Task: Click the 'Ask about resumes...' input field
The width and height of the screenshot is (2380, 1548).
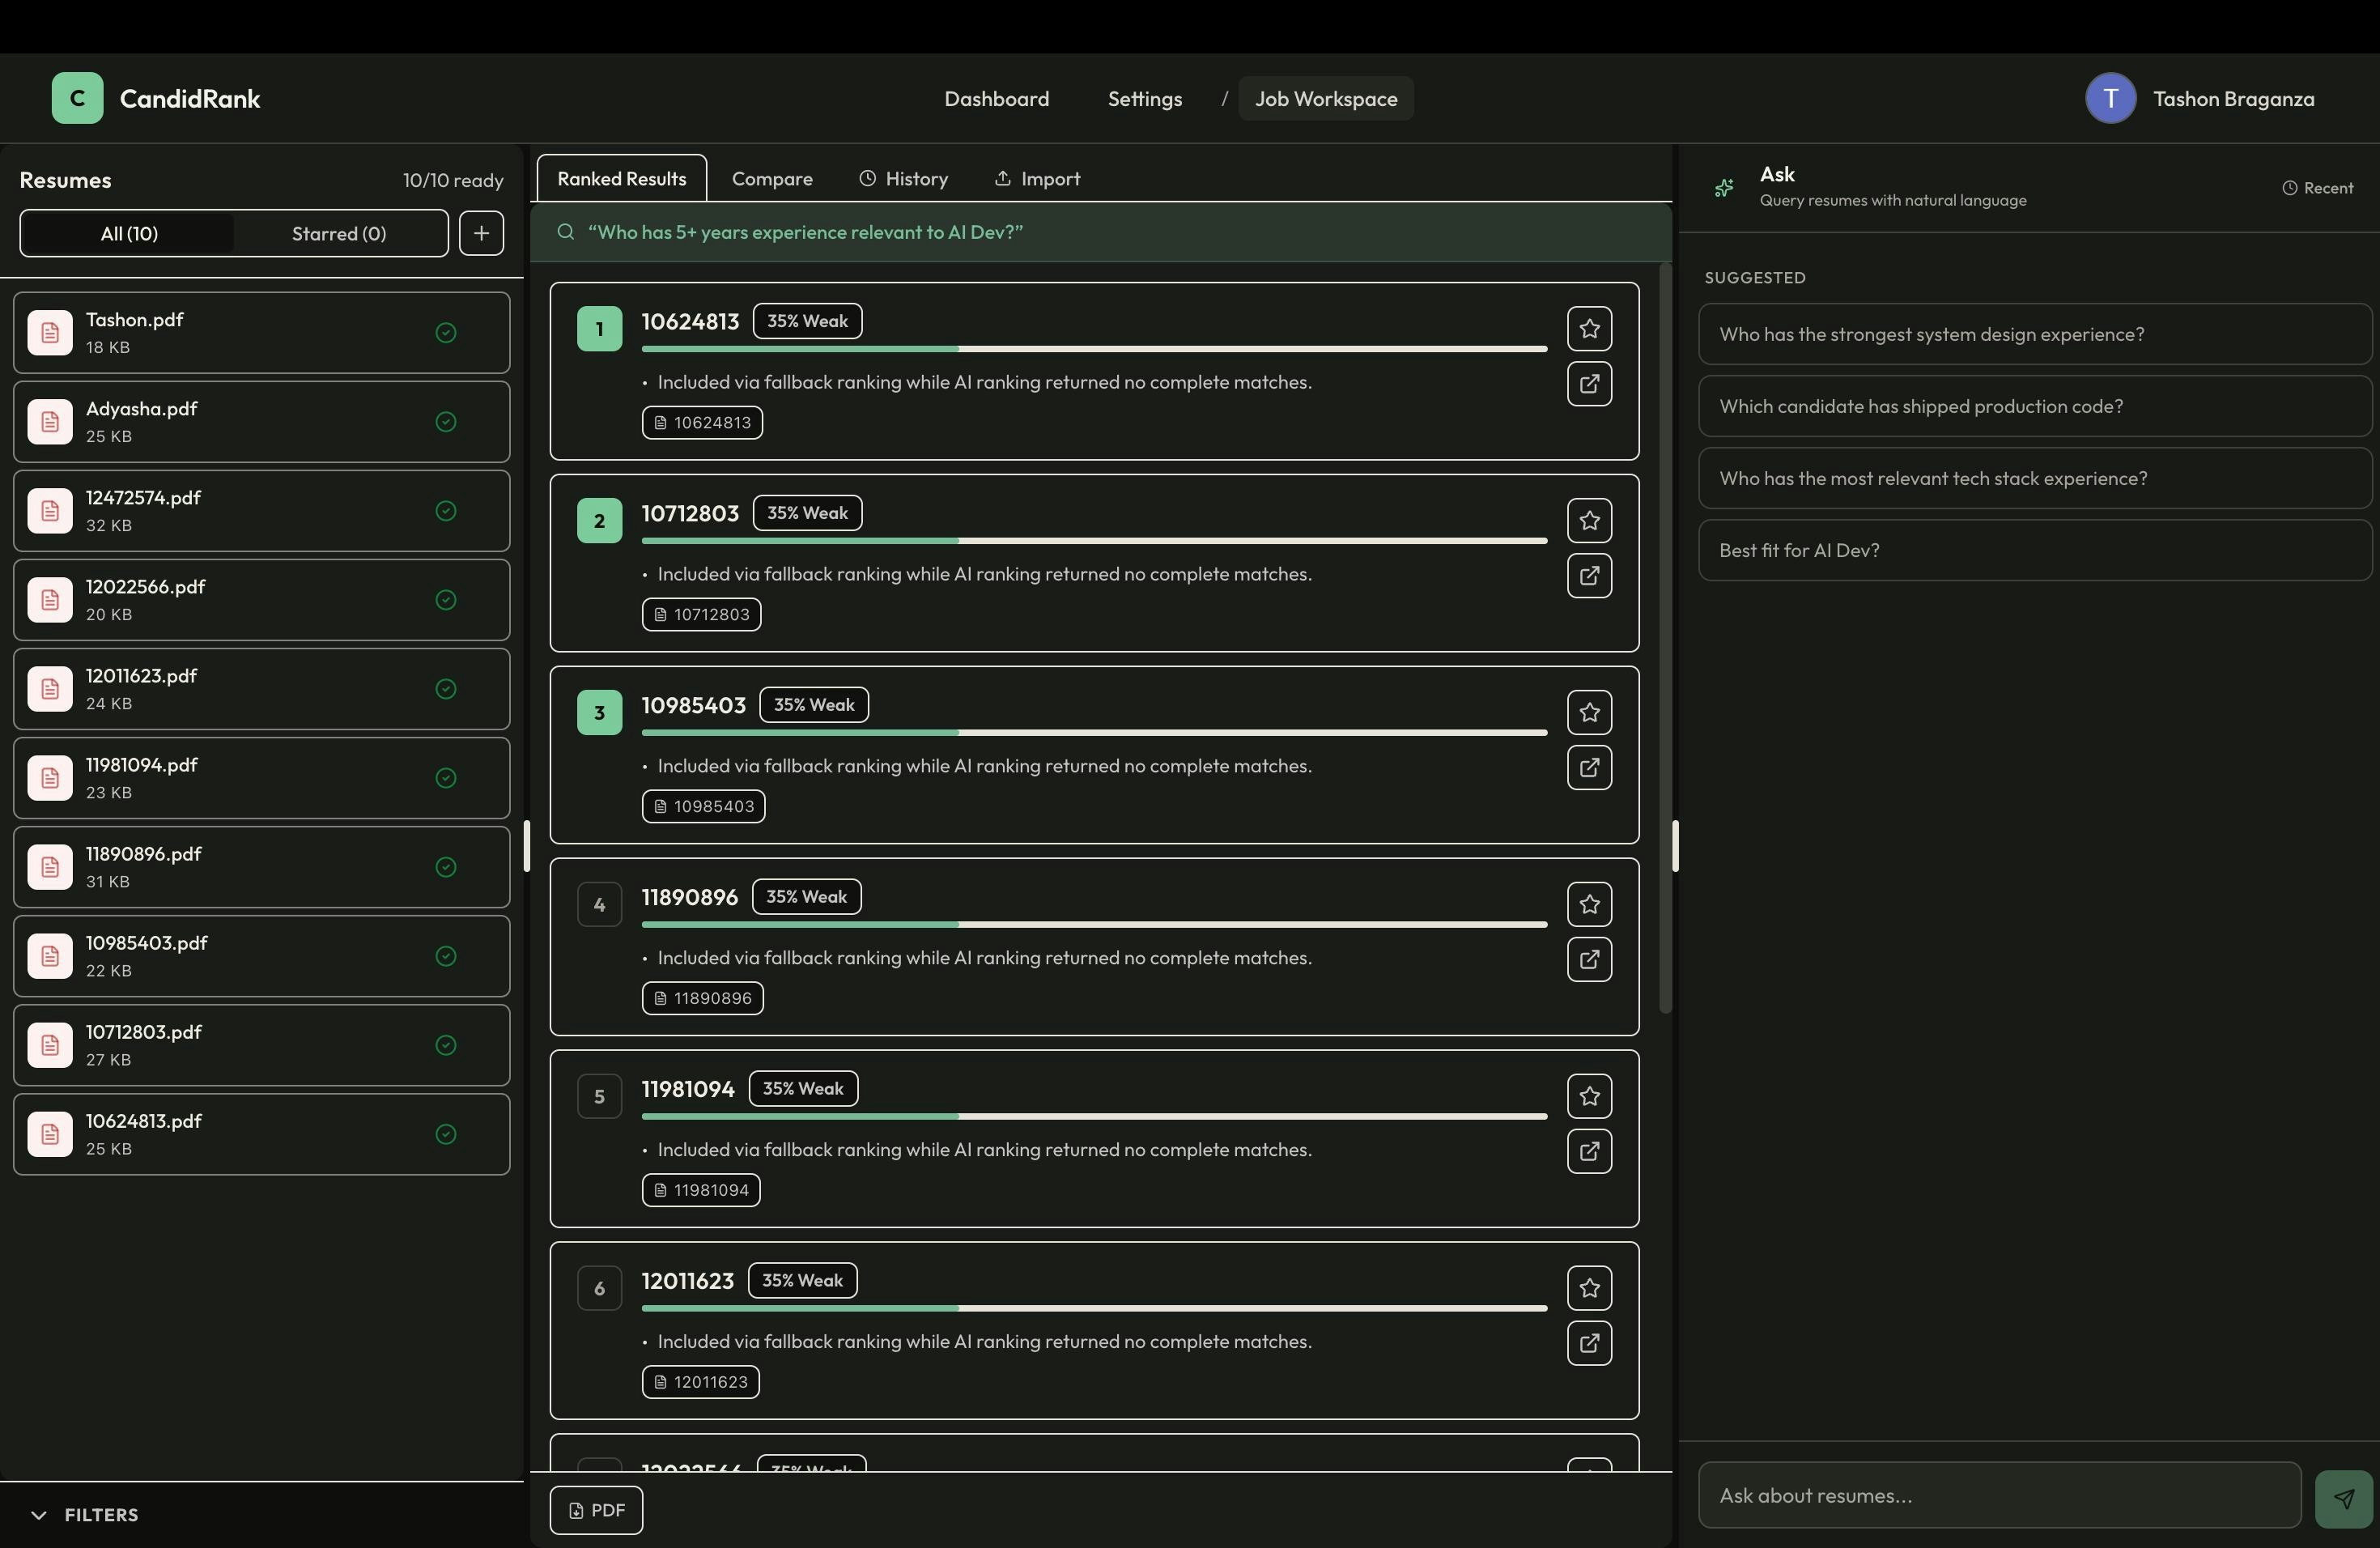Action: (1999, 1495)
